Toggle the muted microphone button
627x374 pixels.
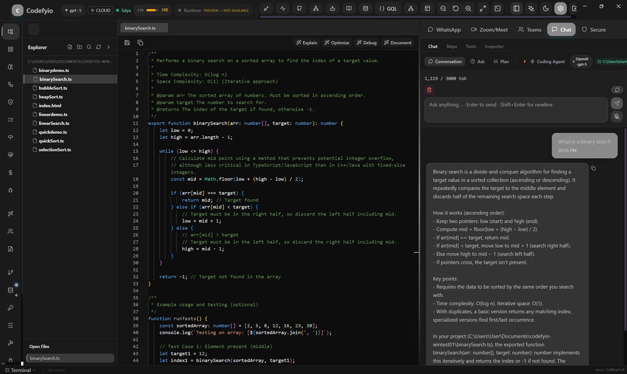(617, 116)
